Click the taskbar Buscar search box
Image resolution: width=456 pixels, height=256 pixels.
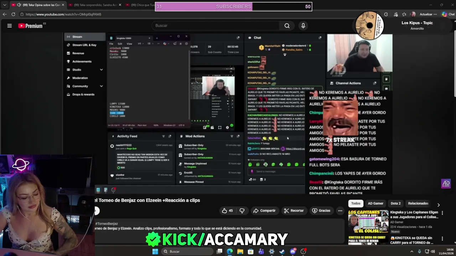[187, 251]
